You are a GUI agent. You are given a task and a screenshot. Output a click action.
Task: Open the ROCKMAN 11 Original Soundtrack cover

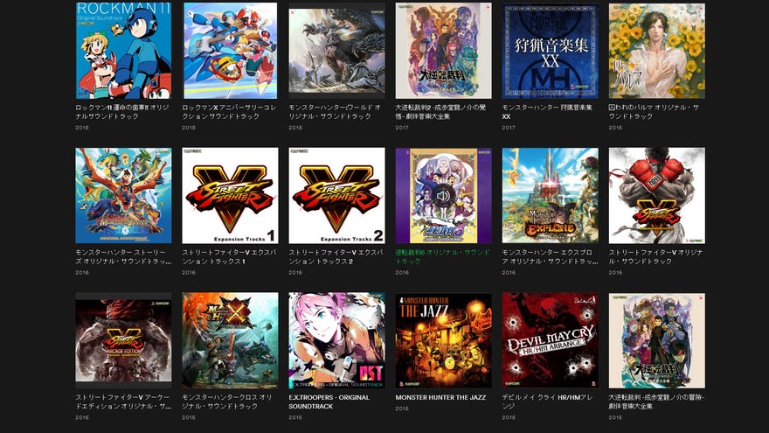tap(123, 51)
